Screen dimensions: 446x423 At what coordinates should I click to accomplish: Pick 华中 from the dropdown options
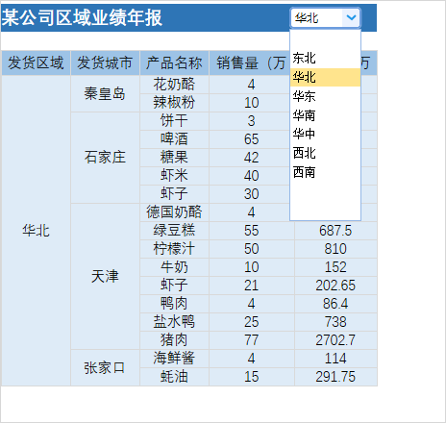pyautogui.click(x=325, y=134)
